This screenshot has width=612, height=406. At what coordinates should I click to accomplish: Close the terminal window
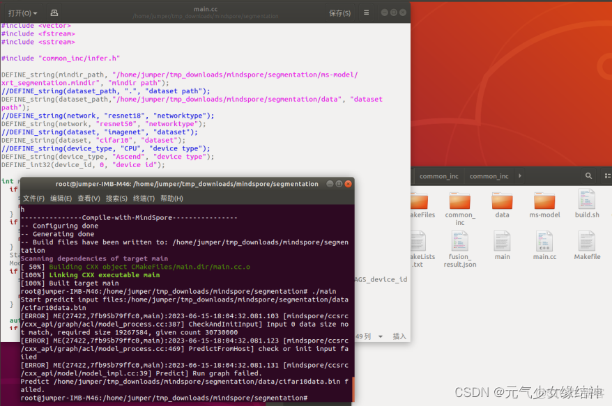click(x=348, y=184)
